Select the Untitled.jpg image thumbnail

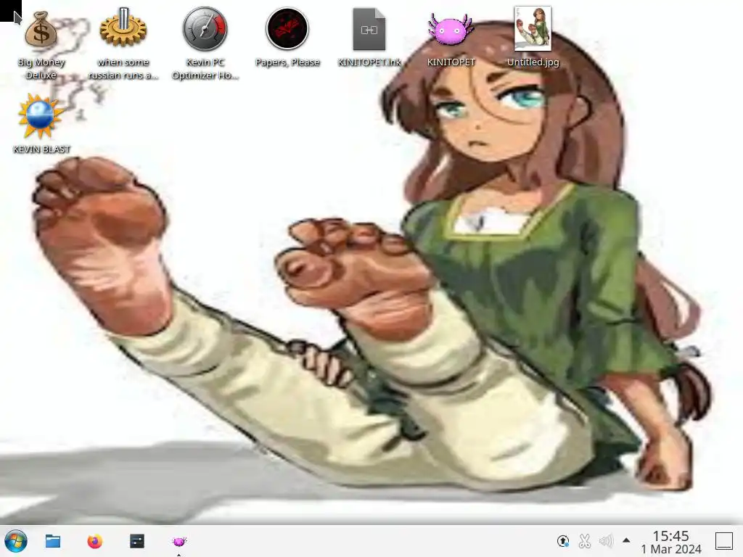533,28
